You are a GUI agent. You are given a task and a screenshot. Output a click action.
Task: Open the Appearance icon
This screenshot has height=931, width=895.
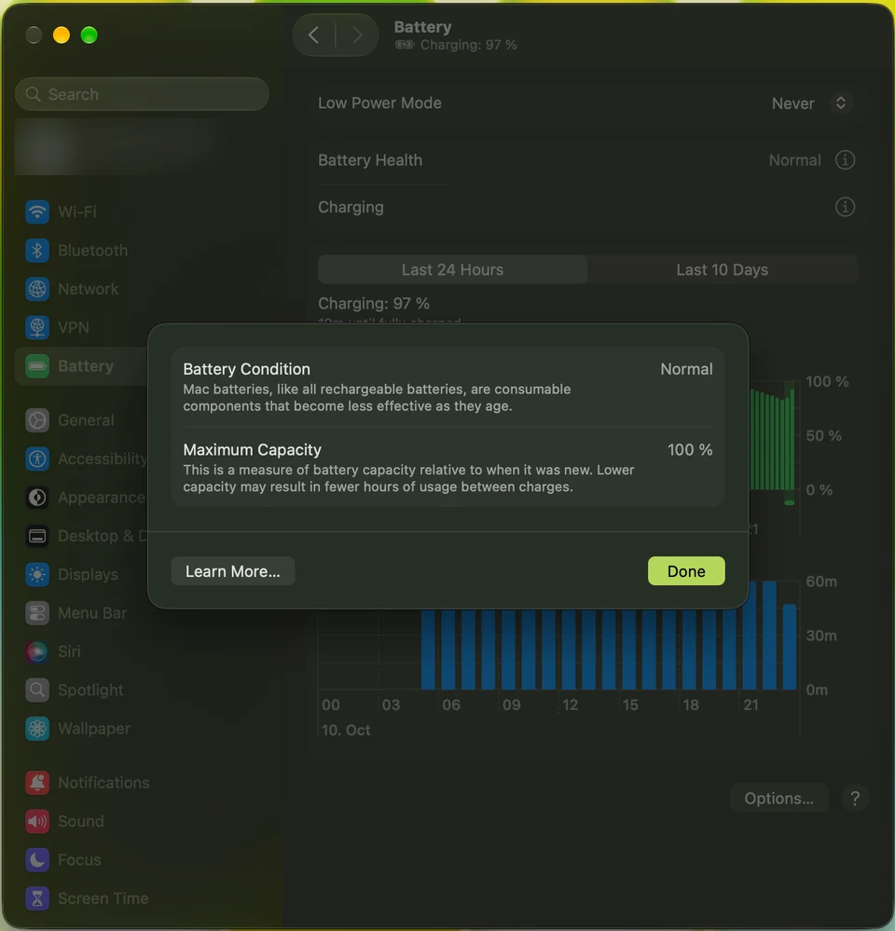36,497
